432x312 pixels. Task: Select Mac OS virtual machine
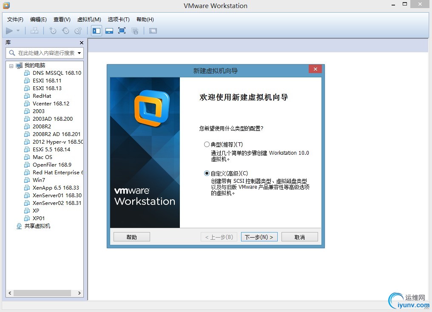(43, 157)
